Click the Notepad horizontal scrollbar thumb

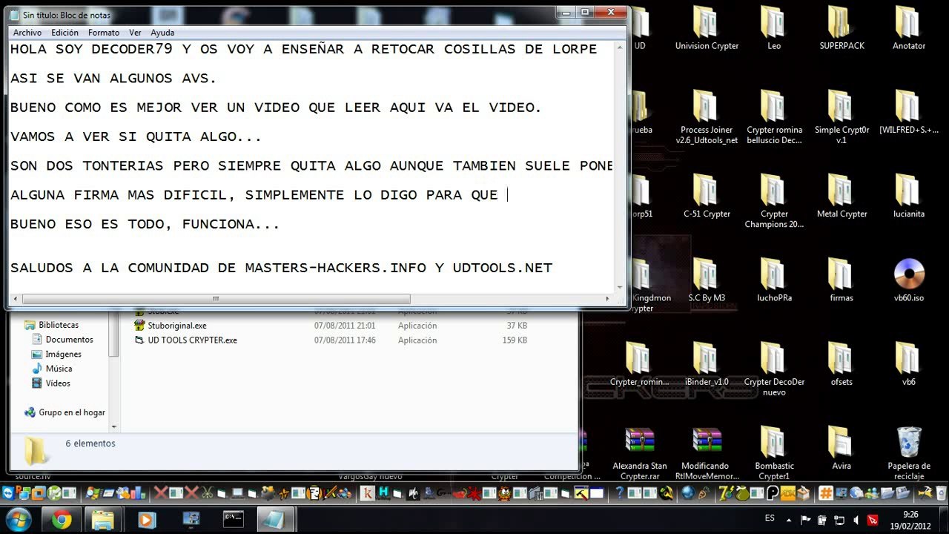[x=216, y=299]
